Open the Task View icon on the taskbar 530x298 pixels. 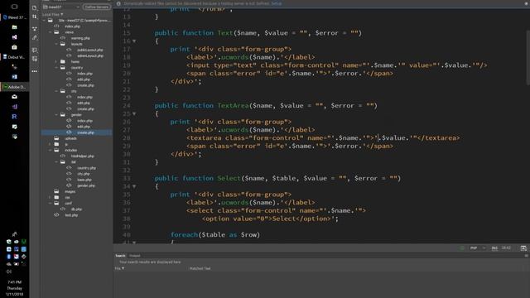click(14, 7)
